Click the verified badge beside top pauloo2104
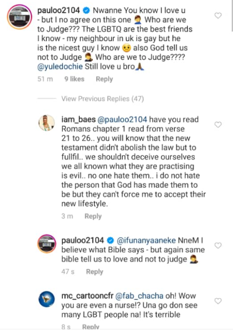The width and height of the screenshot is (233, 331). (86, 11)
